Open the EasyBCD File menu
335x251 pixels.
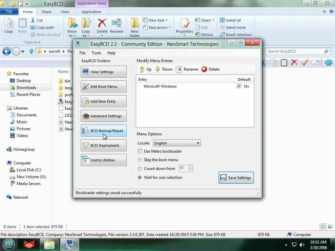(82, 53)
